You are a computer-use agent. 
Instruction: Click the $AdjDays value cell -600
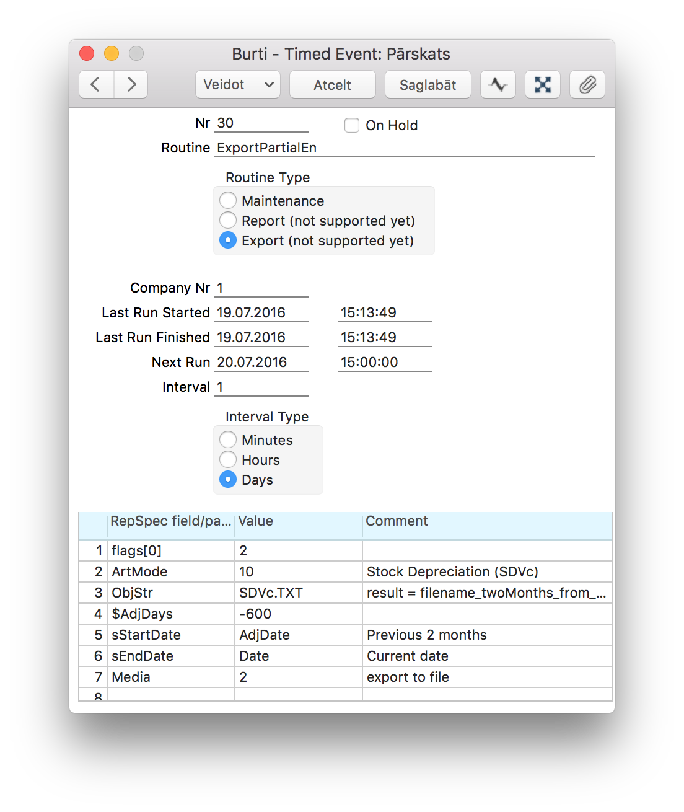[298, 614]
